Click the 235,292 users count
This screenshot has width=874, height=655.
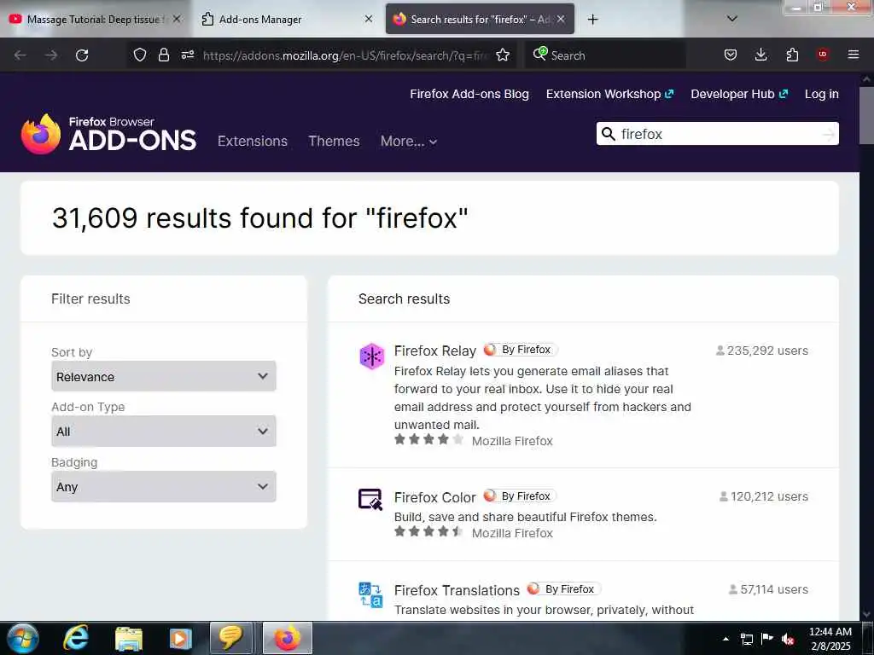point(762,351)
